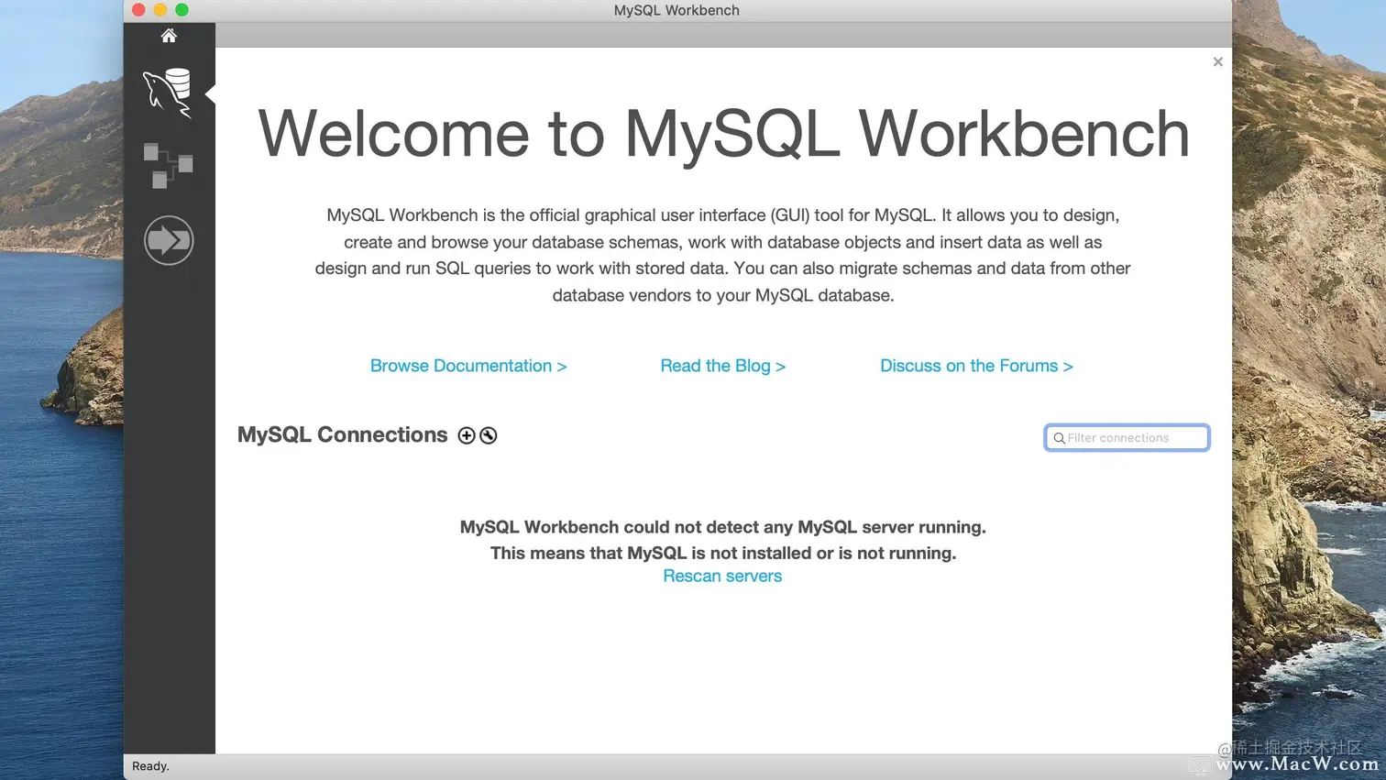Open the Migration wizard arrow icon
The image size is (1386, 780).
tap(169, 240)
